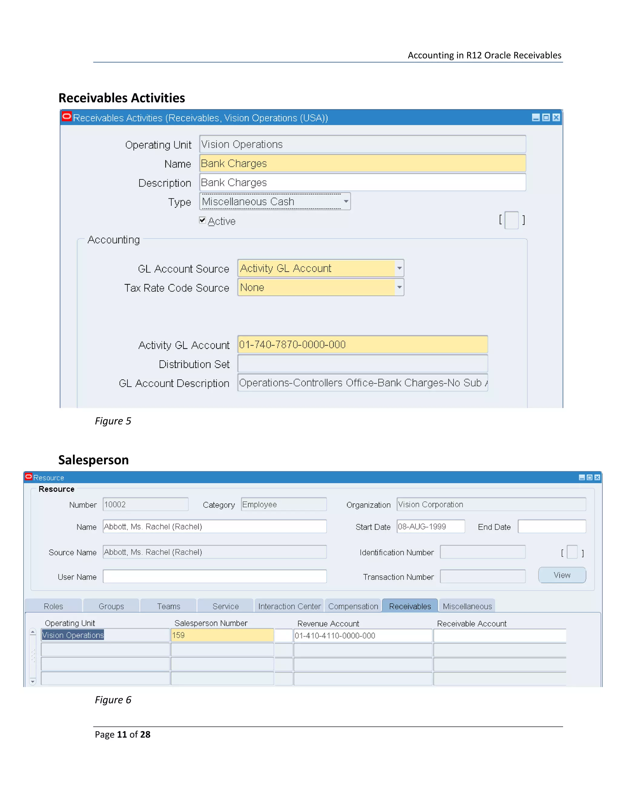Viewport: 620px width, 803px height.
Task: Switch to the Groups tab
Action: (x=111, y=606)
